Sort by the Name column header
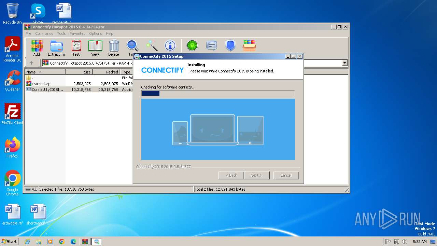This screenshot has width=437, height=246. (45, 72)
